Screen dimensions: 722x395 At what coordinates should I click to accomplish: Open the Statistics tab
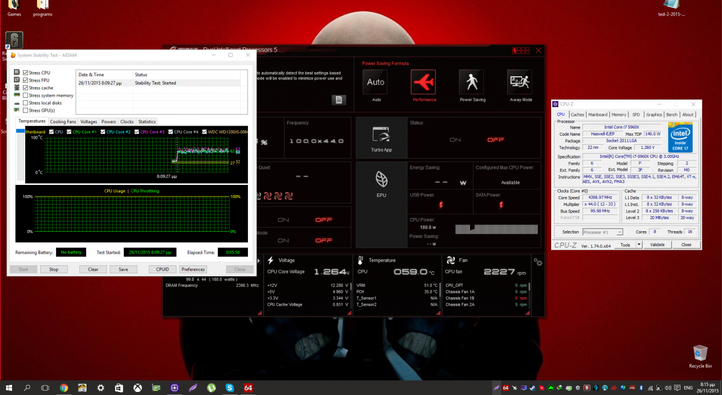click(147, 121)
